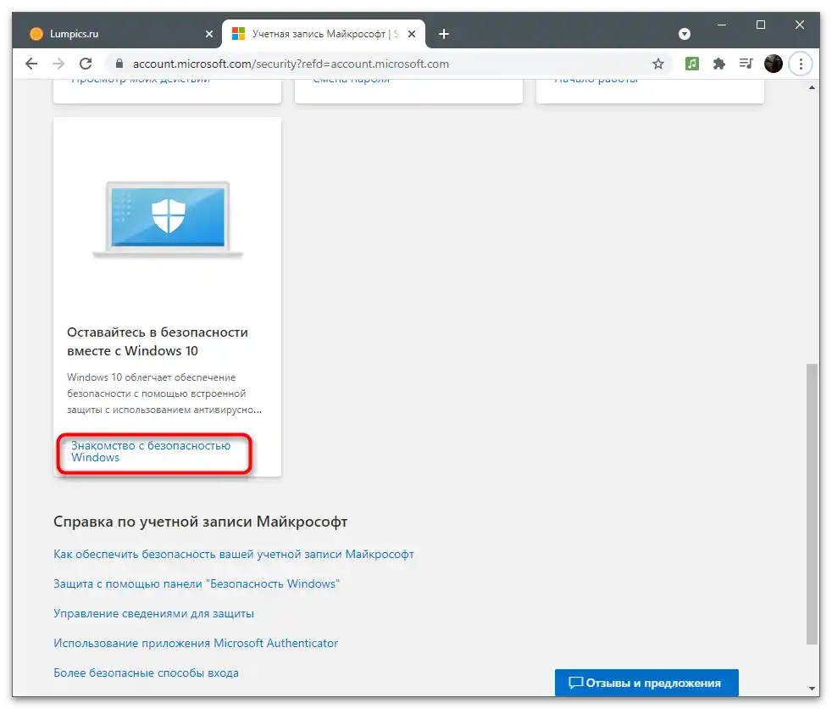The width and height of the screenshot is (832, 709).
Task: View site information via lock icon
Action: (x=119, y=64)
